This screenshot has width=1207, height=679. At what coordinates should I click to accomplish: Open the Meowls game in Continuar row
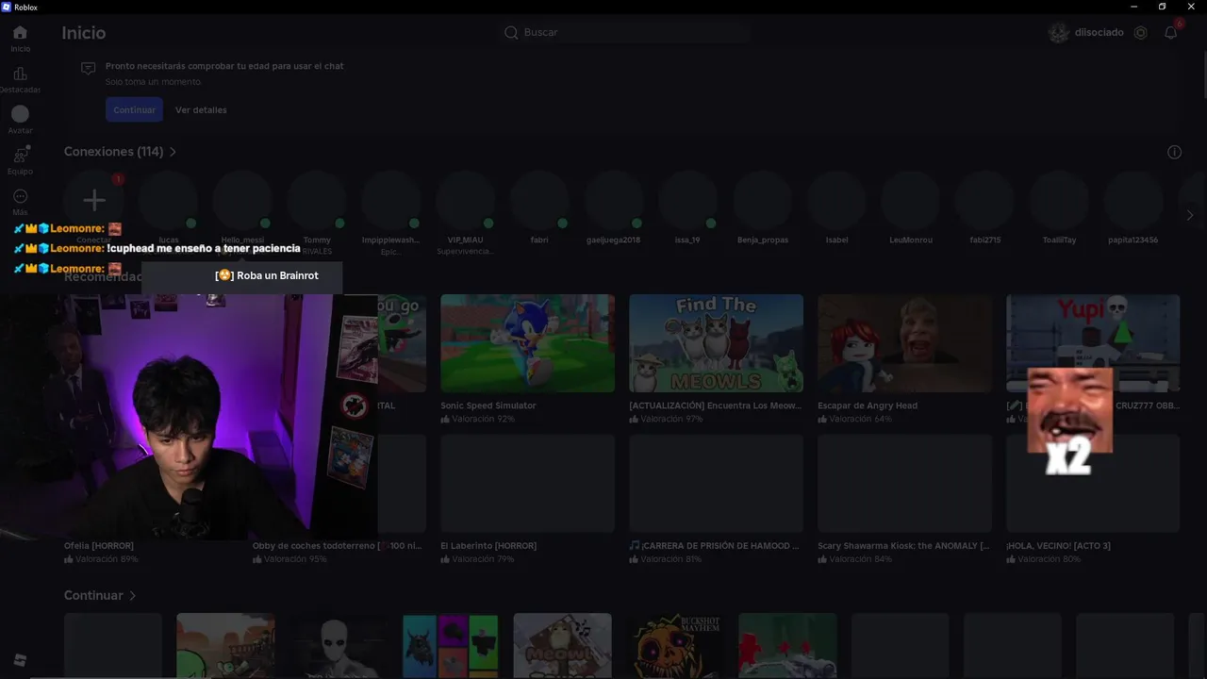[562, 646]
